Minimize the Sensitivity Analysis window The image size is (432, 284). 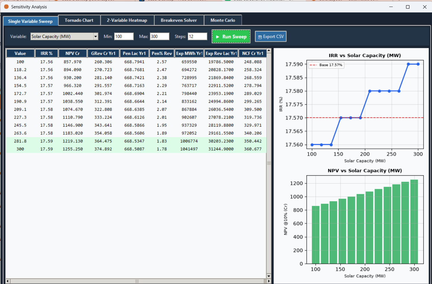pyautogui.click(x=391, y=7)
